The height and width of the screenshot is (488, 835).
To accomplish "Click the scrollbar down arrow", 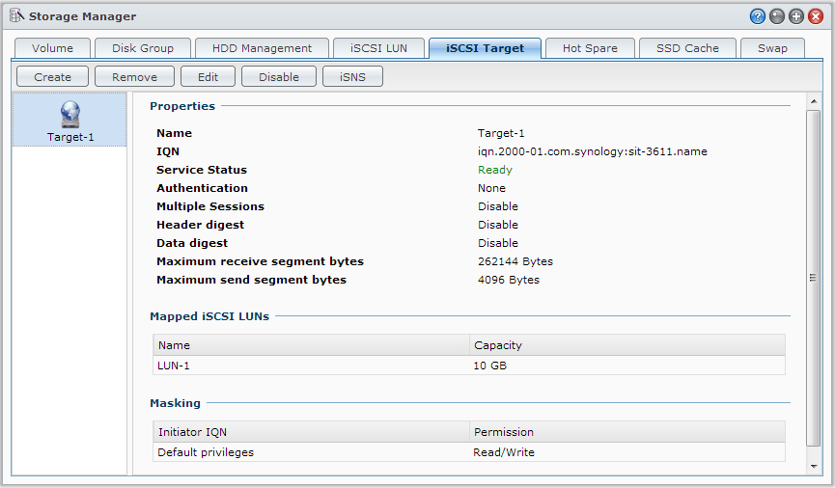I will pyautogui.click(x=813, y=467).
